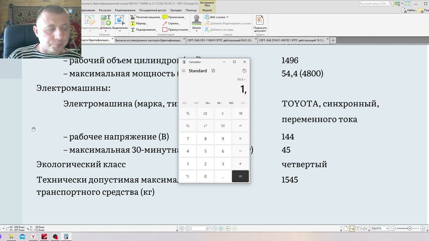Screen dimensions: 429x241
Task: Click CE clear entry in Calculator
Action: [x=205, y=113]
